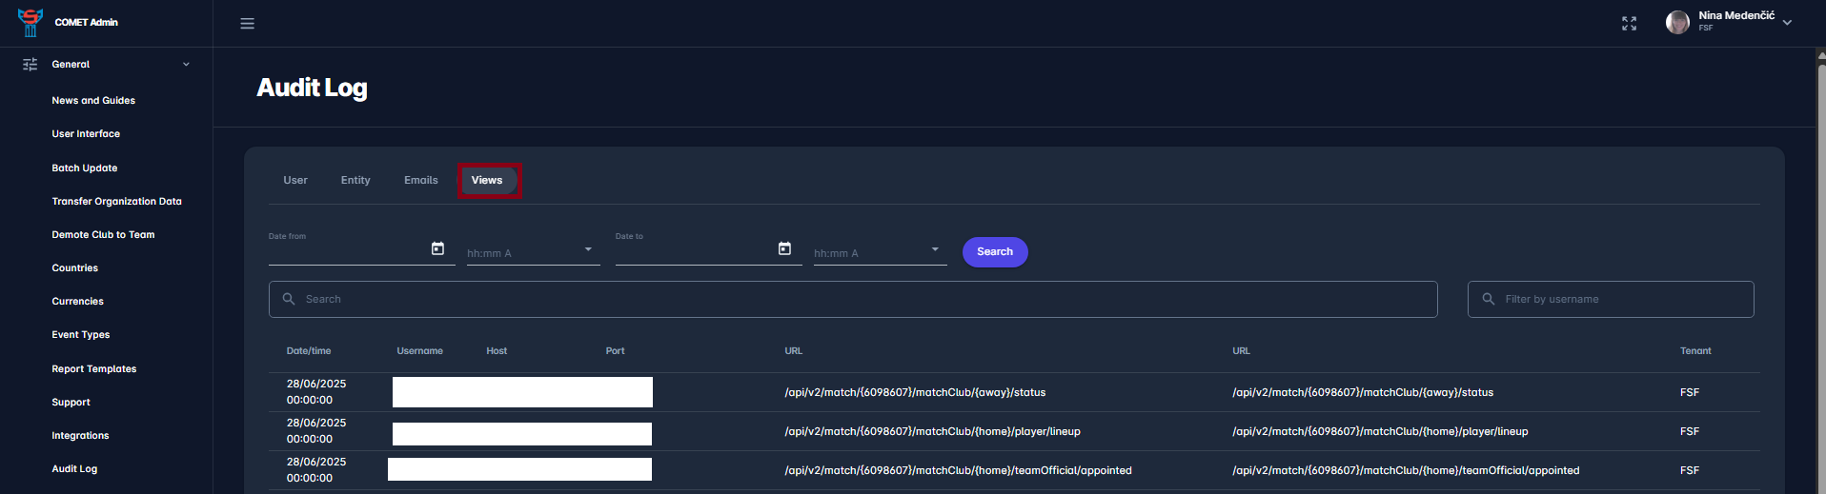This screenshot has height=494, width=1826.
Task: Go to Report Templates in sidebar
Action: click(x=94, y=369)
